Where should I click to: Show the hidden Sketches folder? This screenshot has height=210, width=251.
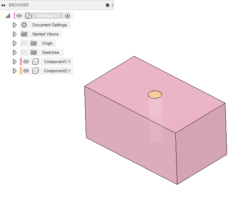coord(24,52)
